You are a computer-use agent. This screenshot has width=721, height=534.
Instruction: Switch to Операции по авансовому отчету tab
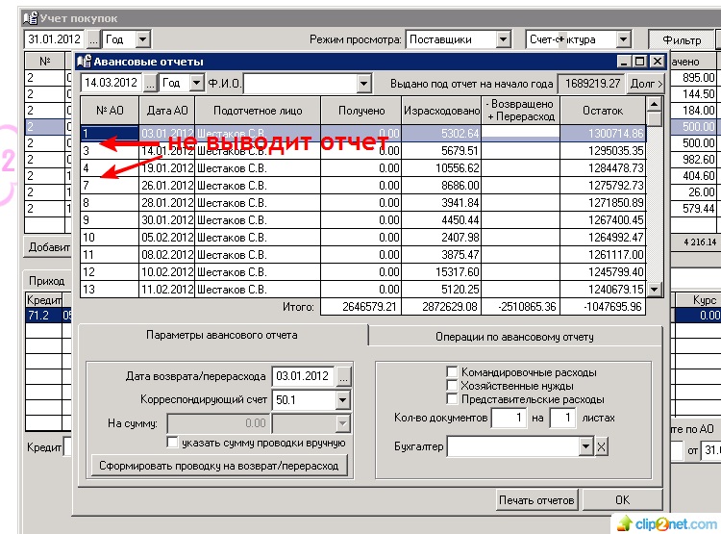coord(515,336)
